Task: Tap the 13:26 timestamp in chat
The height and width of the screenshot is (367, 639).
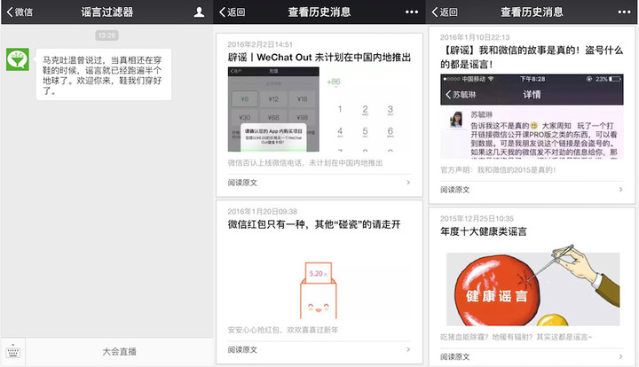Action: pos(106,35)
